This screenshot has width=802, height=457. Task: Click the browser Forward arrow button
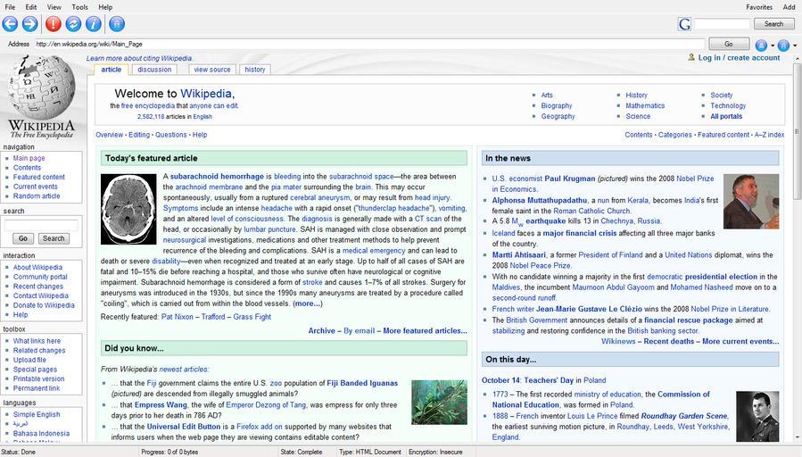(30, 24)
